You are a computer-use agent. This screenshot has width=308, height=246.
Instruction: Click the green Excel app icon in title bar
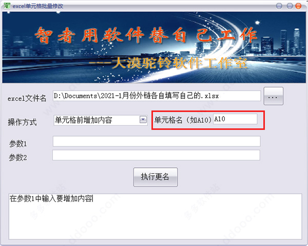click(7, 6)
